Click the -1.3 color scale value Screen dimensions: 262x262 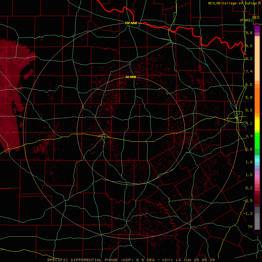[x=248, y=214]
